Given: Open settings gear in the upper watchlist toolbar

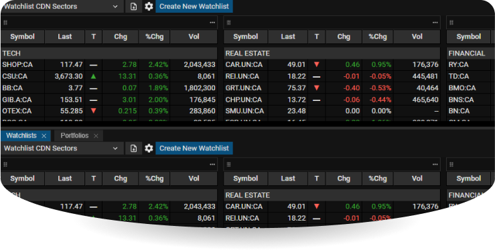Looking at the screenshot, I should pyautogui.click(x=149, y=6).
